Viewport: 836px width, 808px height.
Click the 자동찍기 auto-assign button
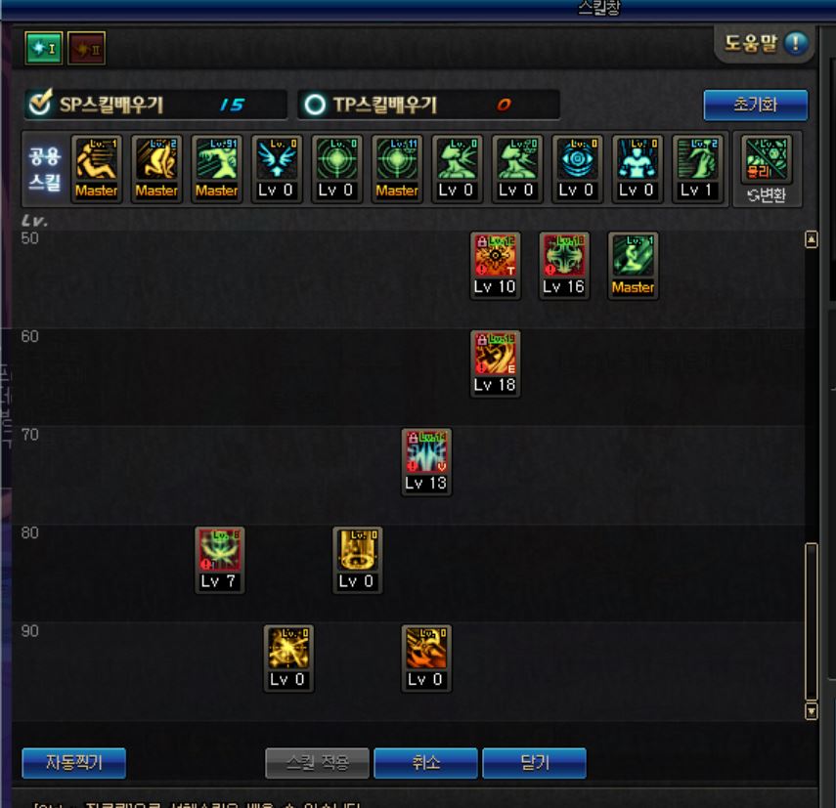click(74, 763)
